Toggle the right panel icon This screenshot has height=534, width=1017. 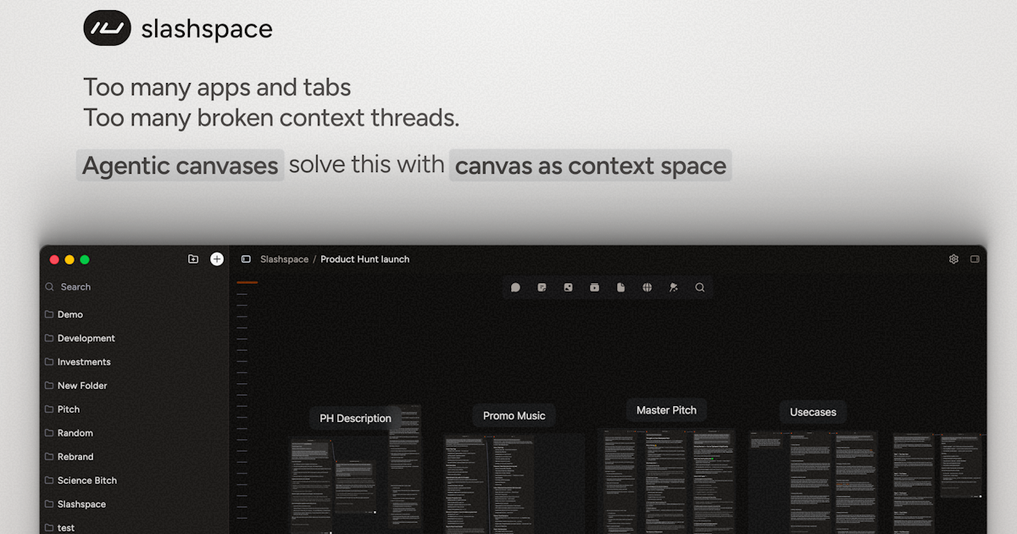click(x=975, y=259)
